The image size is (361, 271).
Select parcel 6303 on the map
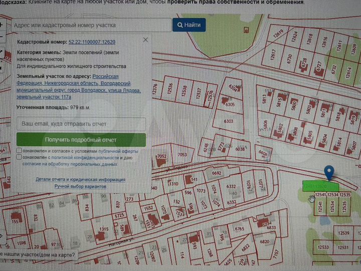229,121
